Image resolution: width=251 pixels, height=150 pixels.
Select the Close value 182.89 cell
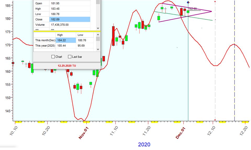tap(70, 19)
